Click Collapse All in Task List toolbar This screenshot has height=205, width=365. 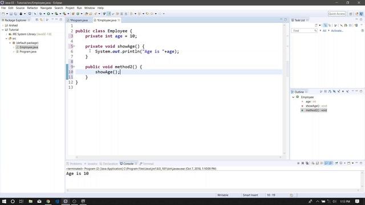(350, 25)
